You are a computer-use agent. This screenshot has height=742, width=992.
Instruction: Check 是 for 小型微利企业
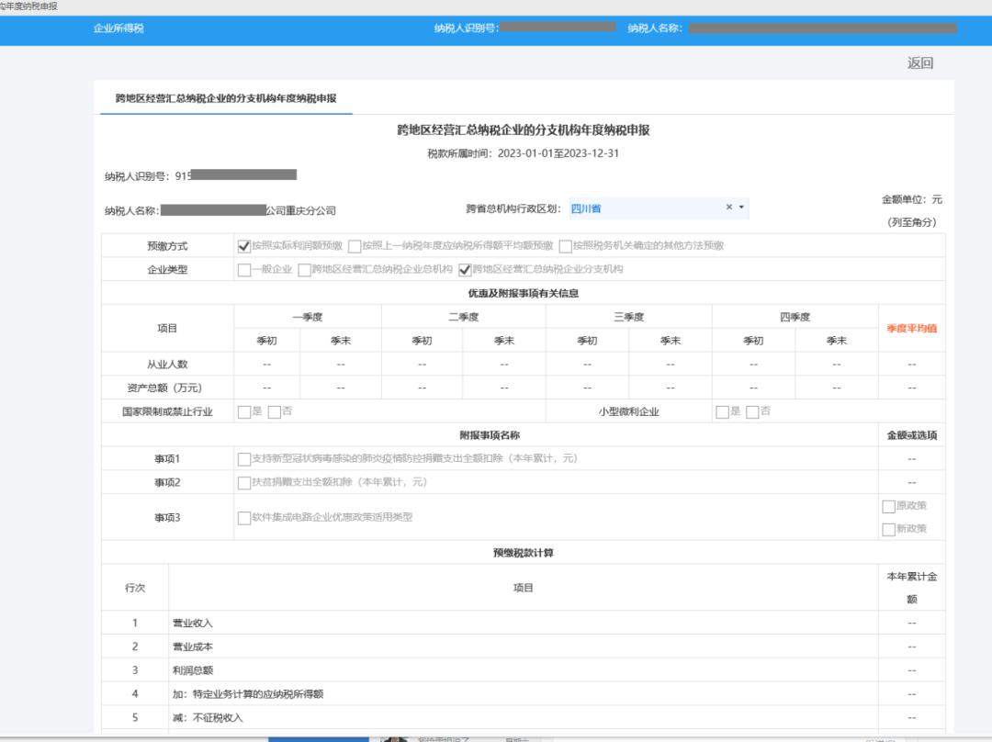click(x=723, y=411)
